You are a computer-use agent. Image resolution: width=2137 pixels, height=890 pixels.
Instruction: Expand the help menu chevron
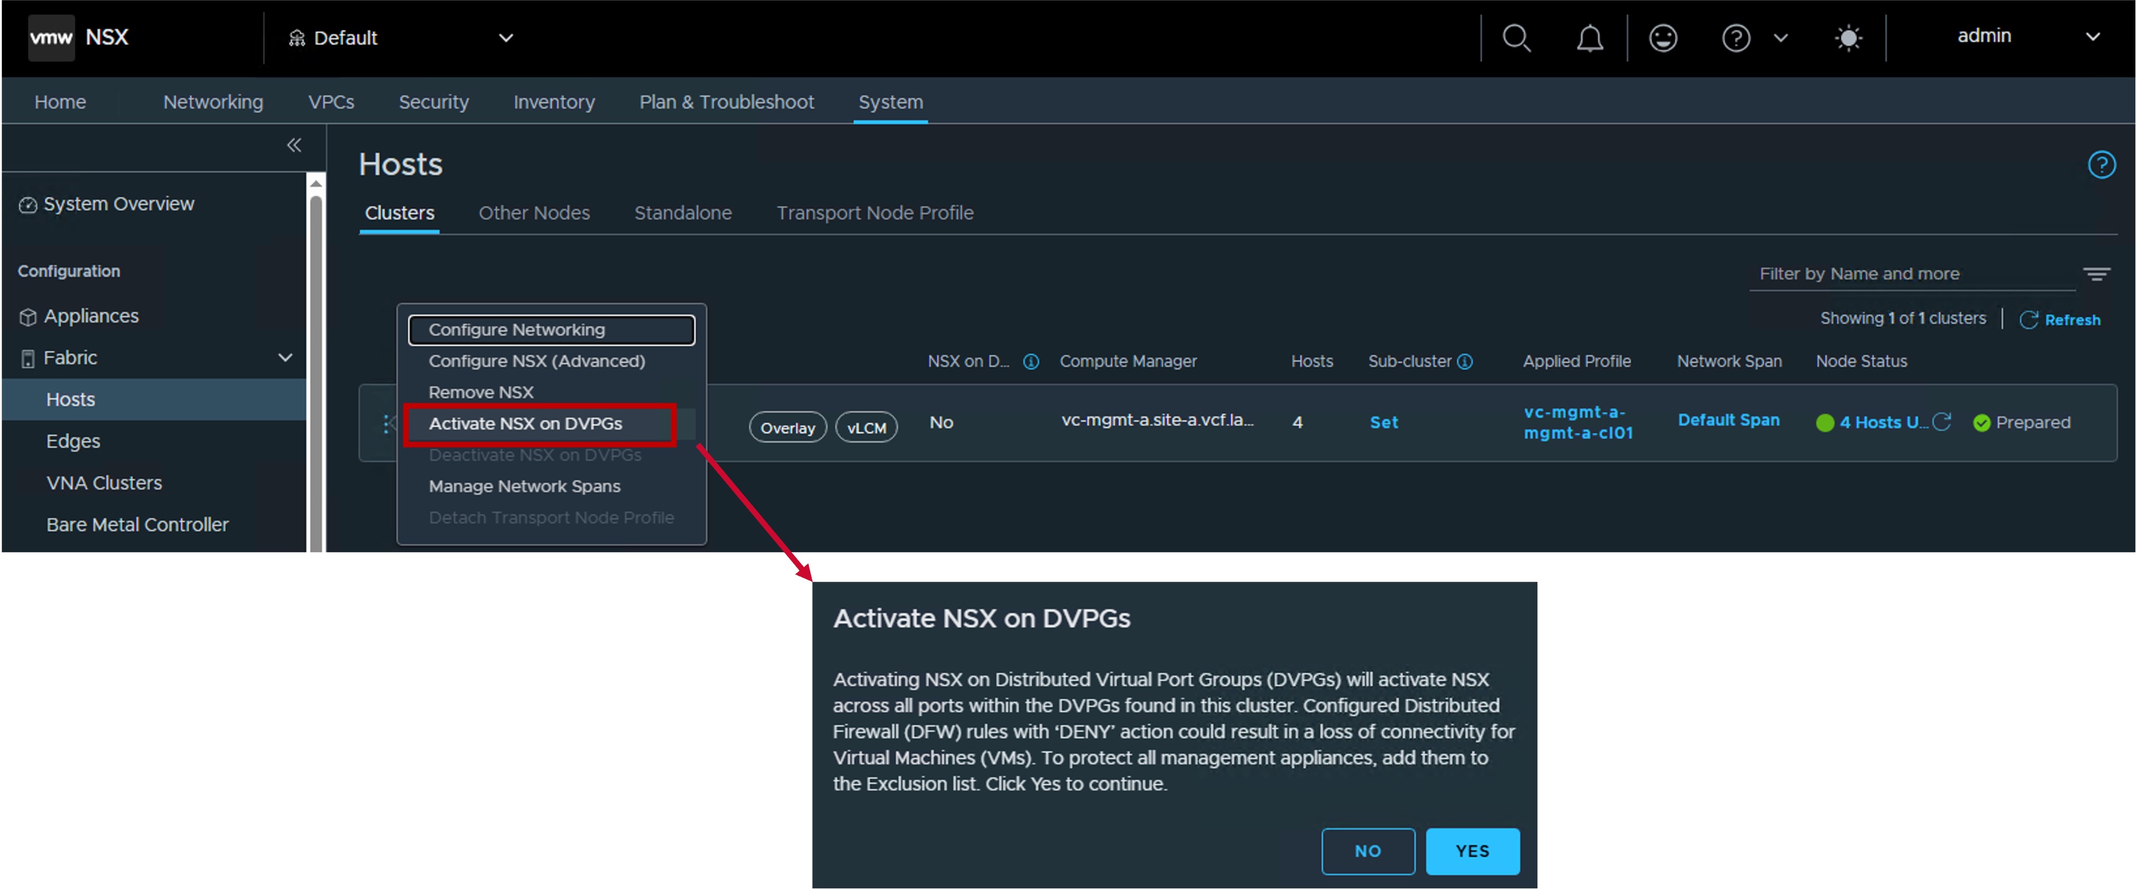[x=1780, y=38]
